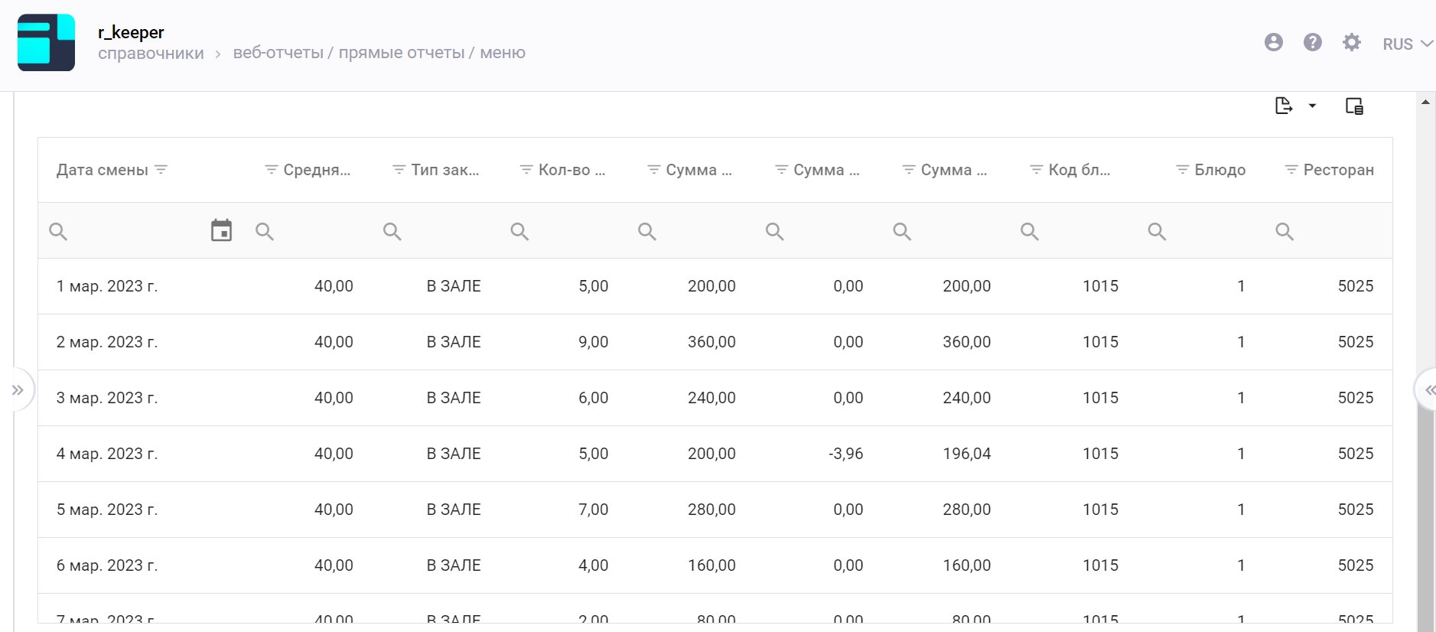Open the column chooser icon
Screen dimensions: 1436x632
[x=1353, y=106]
